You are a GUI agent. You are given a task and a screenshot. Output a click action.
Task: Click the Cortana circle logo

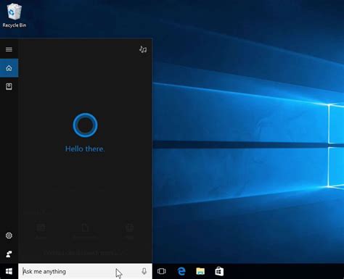coord(85,125)
